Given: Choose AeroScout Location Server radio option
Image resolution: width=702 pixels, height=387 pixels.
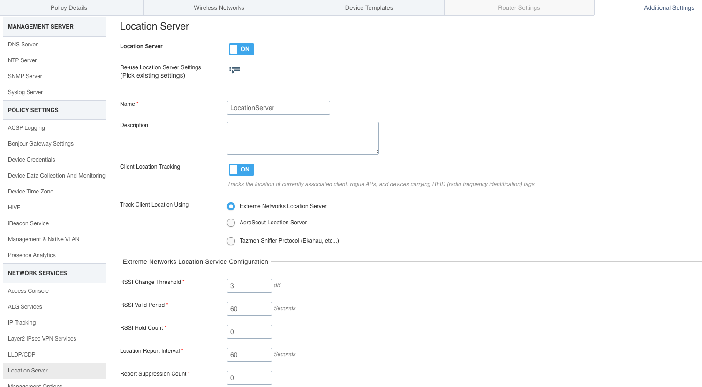Looking at the screenshot, I should click(x=231, y=223).
